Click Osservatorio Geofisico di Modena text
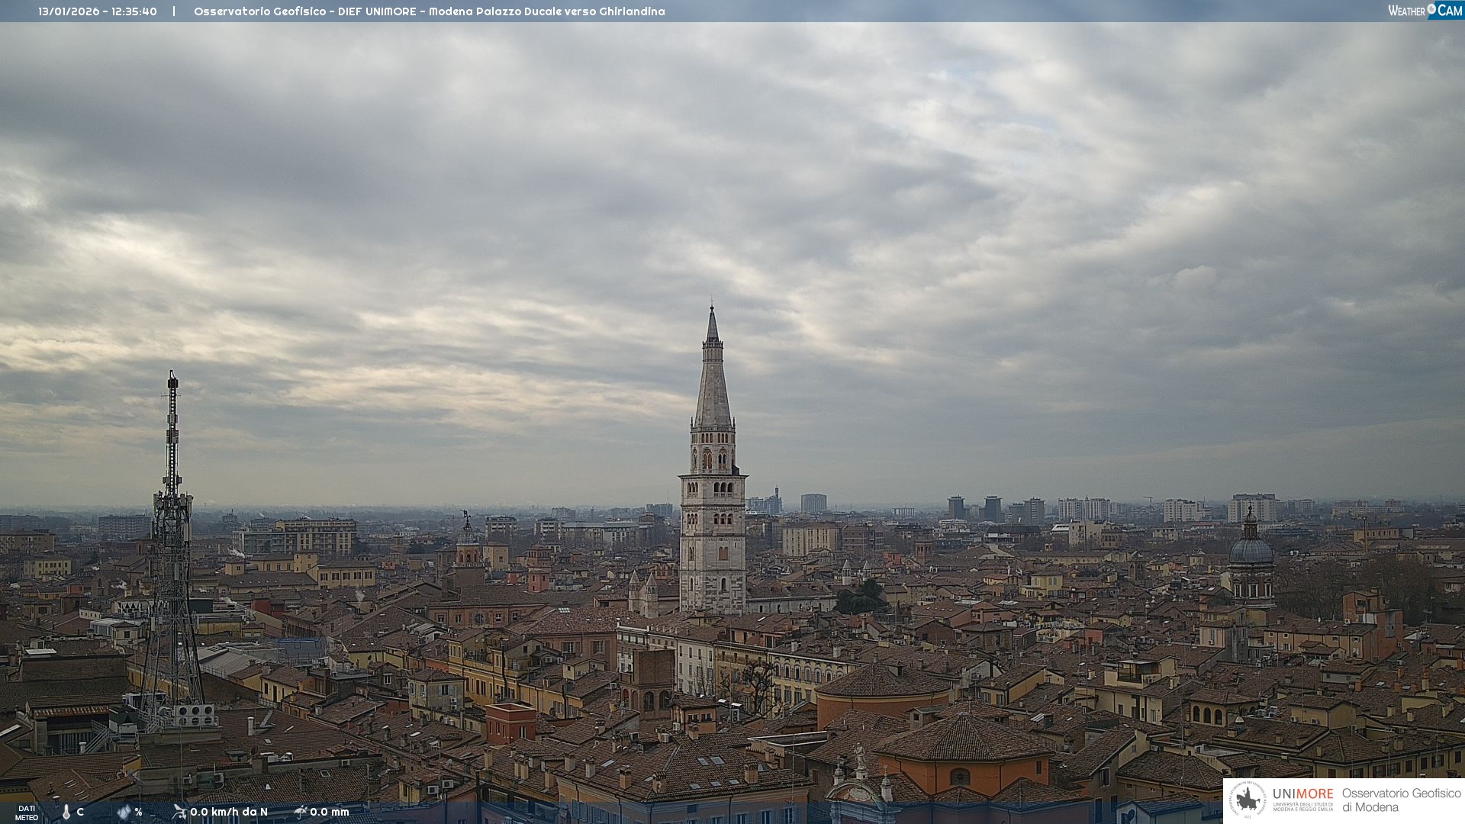This screenshot has height=824, width=1465. point(1401,800)
